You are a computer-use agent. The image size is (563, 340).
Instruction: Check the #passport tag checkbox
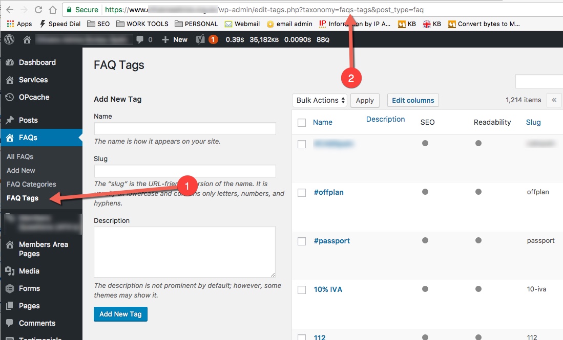302,241
